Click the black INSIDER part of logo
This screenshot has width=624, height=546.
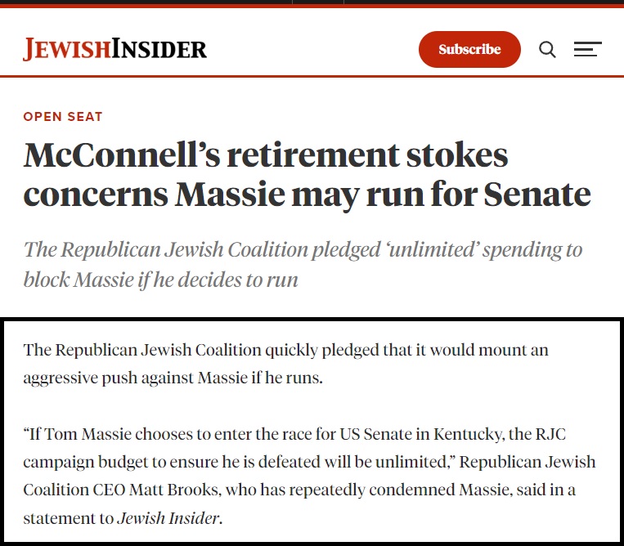[x=159, y=49]
